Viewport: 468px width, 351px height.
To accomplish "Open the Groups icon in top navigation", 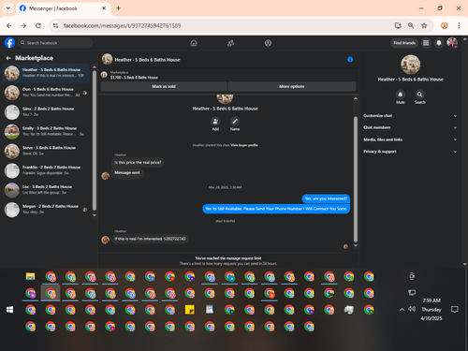I will [x=268, y=43].
